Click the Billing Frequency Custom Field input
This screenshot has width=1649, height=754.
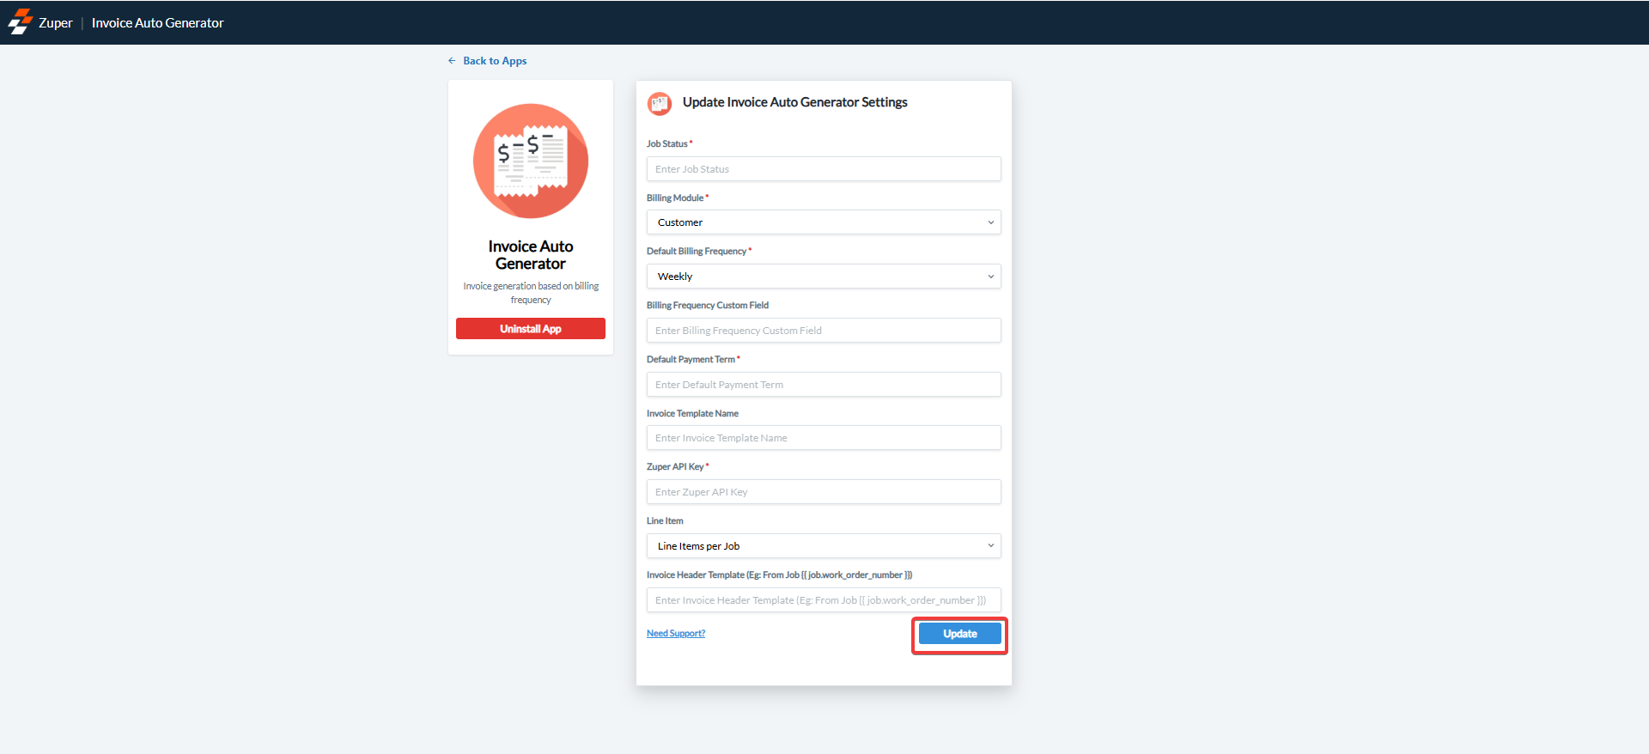click(x=824, y=331)
